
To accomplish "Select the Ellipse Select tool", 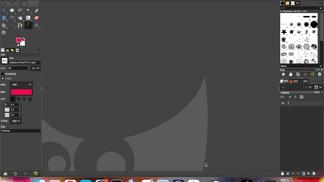I will click(x=12, y=10).
